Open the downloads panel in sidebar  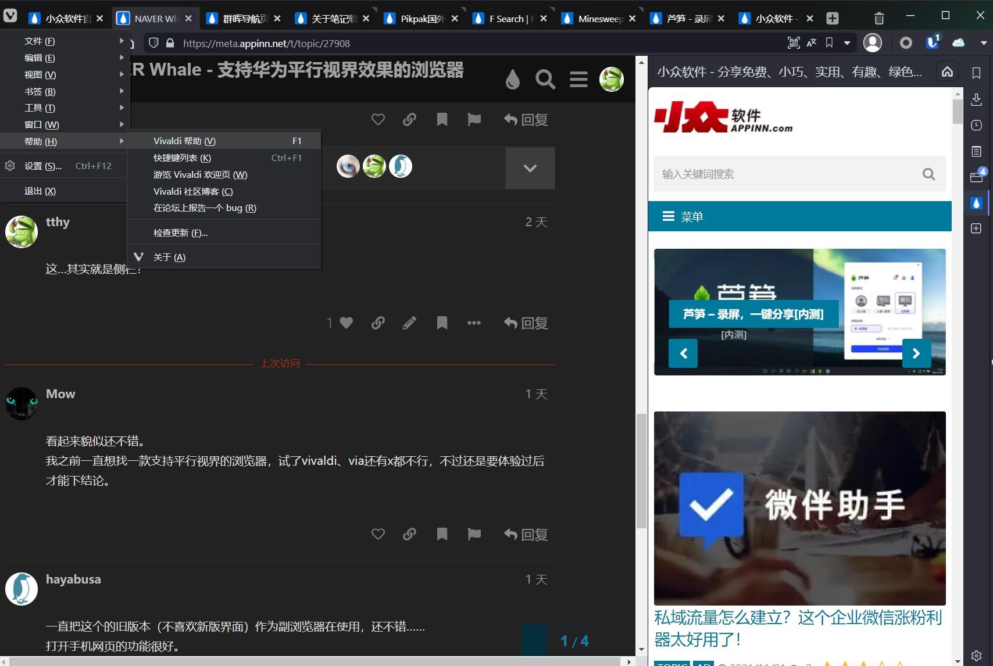tap(976, 99)
